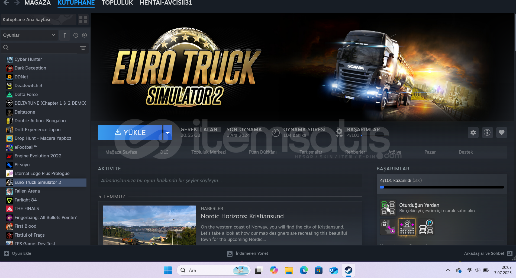The image size is (516, 278).
Task: Switch library to grid view icon
Action: [x=83, y=19]
